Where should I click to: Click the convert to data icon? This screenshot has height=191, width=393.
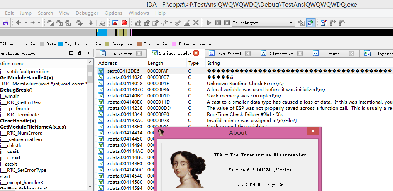tap(147, 23)
